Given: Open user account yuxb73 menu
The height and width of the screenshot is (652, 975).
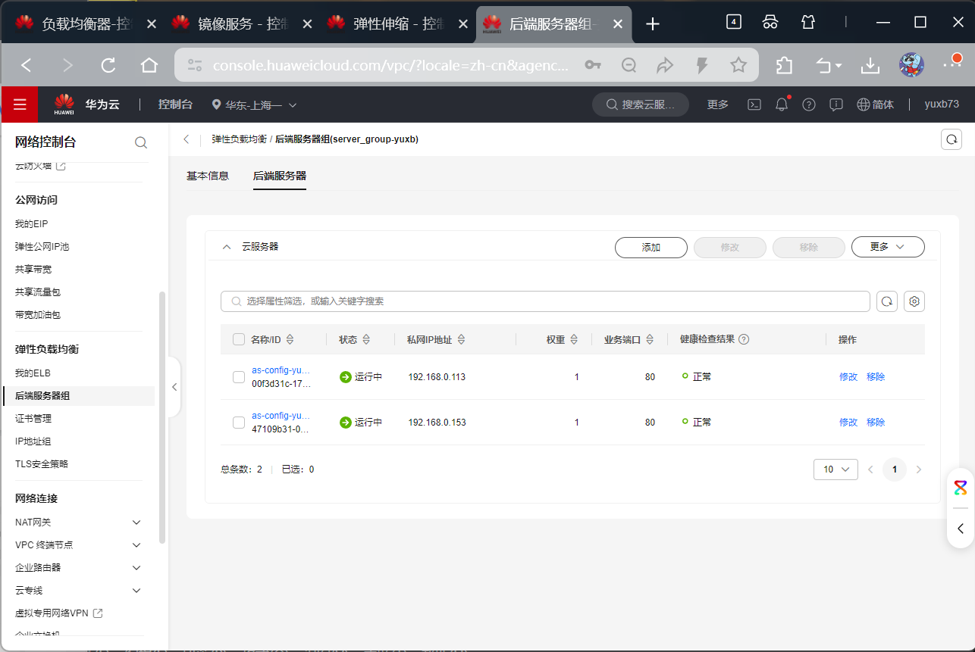Looking at the screenshot, I should 942,105.
